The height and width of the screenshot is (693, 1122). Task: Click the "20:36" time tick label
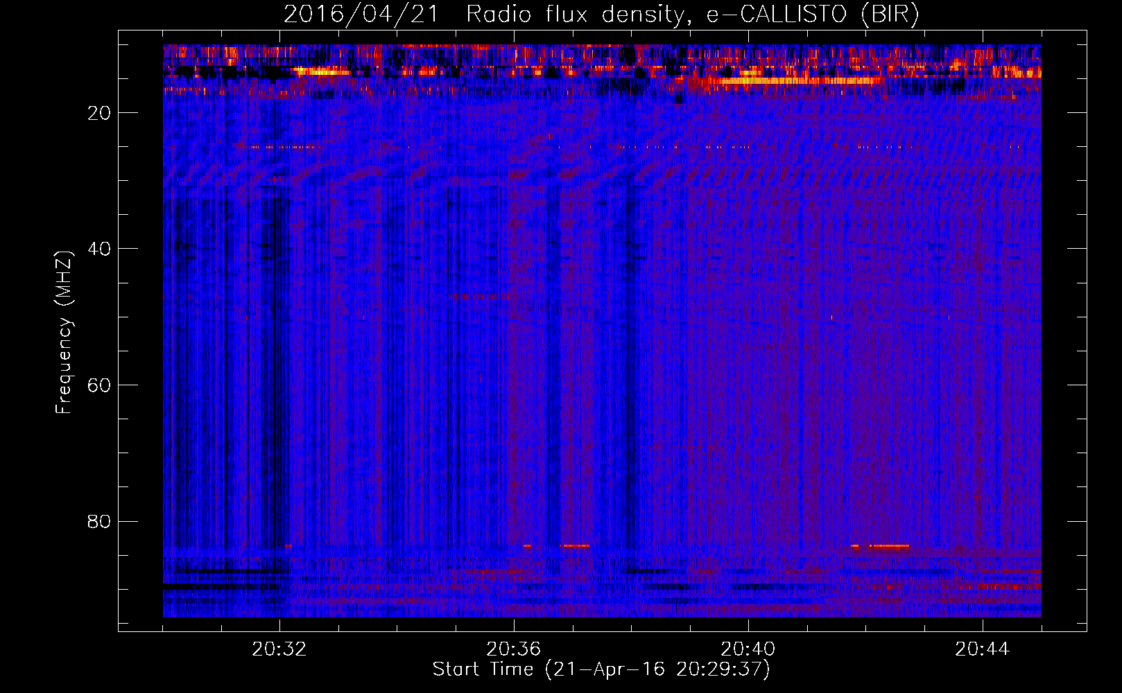tap(514, 649)
